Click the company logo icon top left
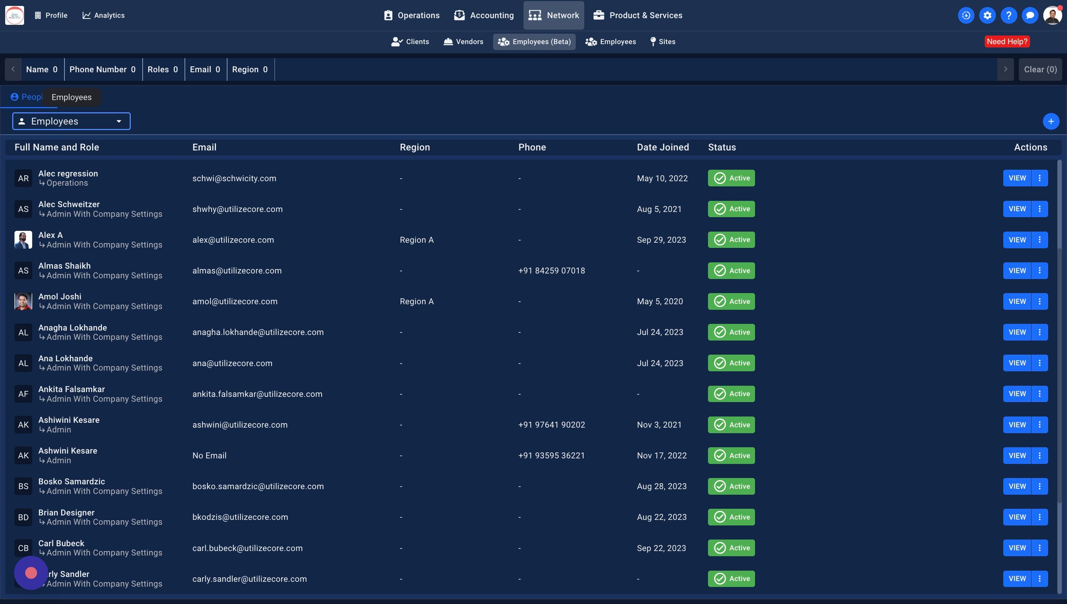The width and height of the screenshot is (1067, 604). tap(14, 15)
